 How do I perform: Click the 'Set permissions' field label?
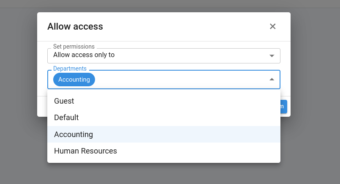coord(74,47)
